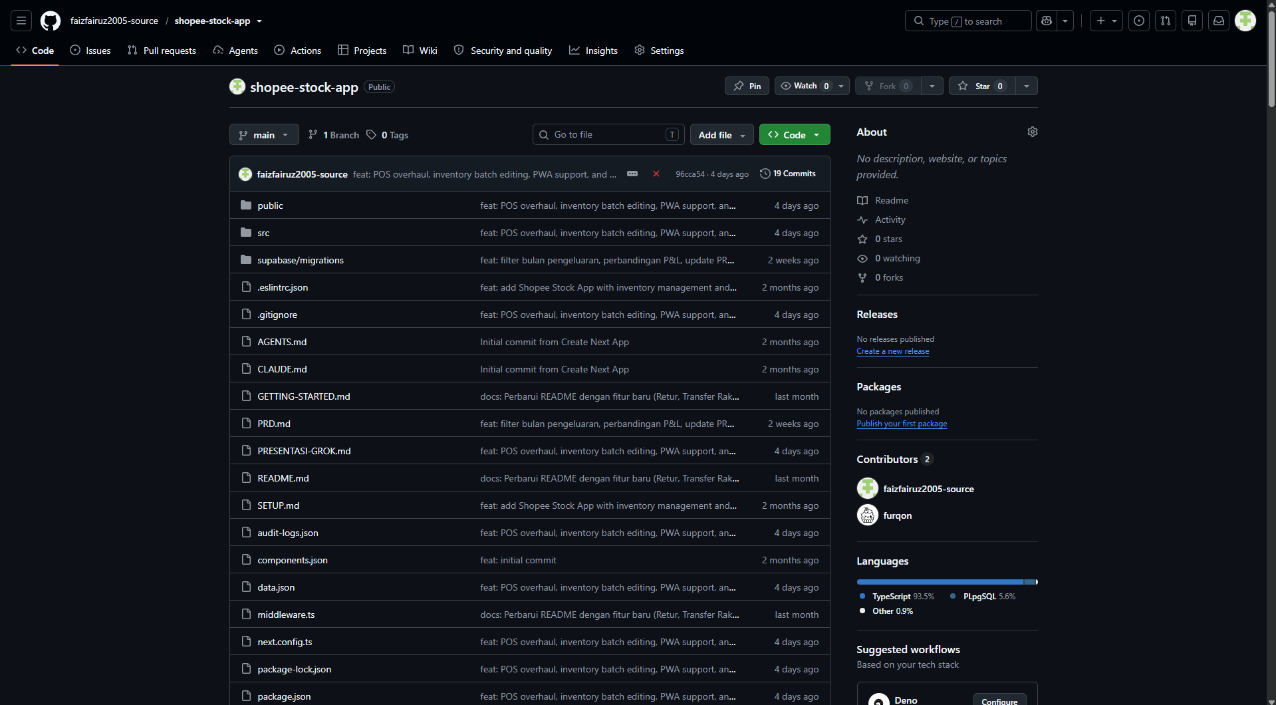Switch to the Actions tab
Viewport: 1276px width, 705px height.
coord(298,51)
